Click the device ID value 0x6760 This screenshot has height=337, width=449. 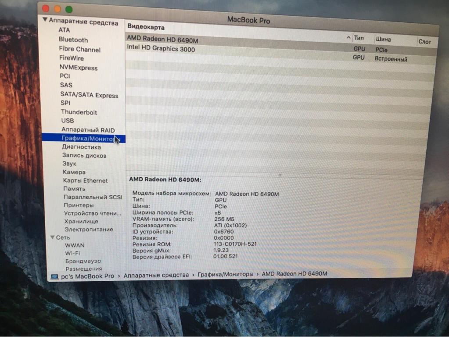pyautogui.click(x=224, y=231)
